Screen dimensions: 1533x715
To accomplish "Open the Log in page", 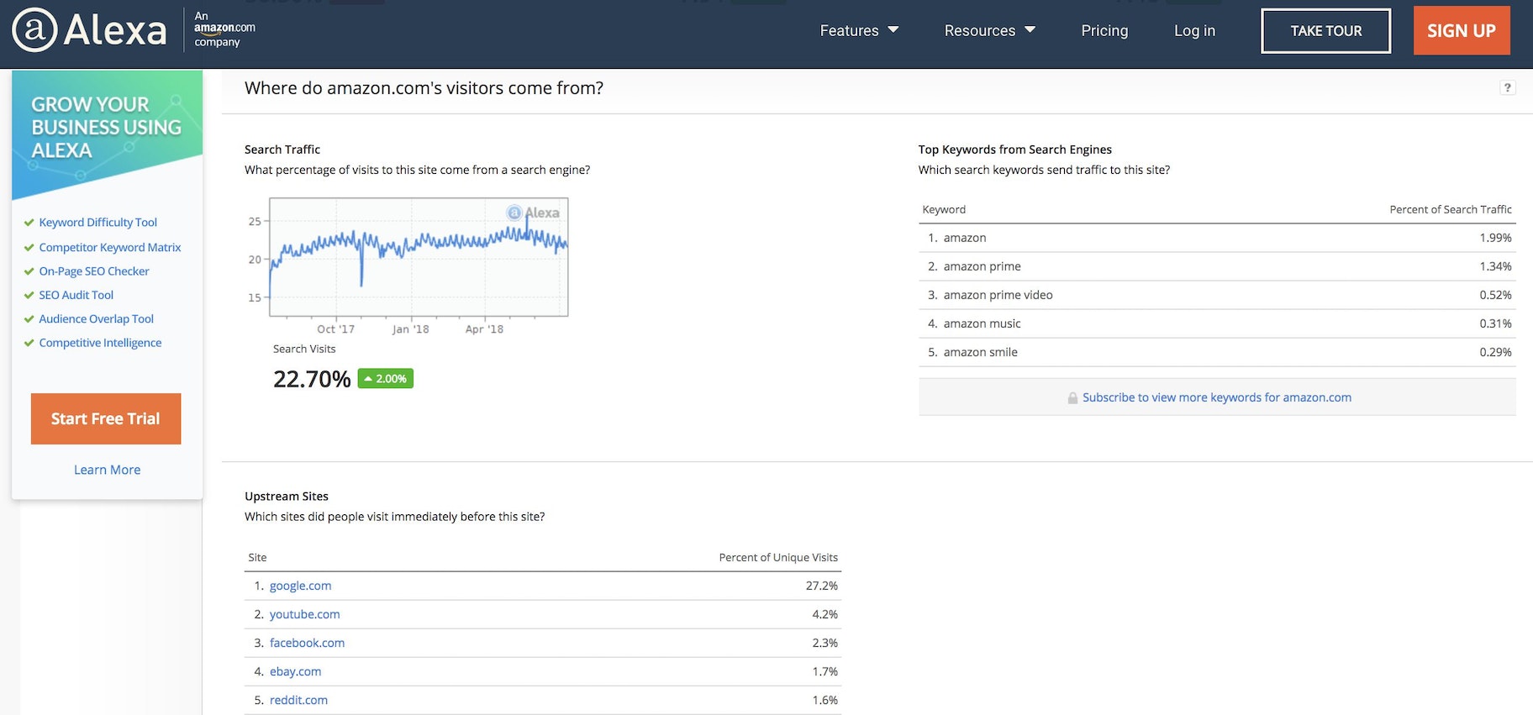I will [1193, 31].
